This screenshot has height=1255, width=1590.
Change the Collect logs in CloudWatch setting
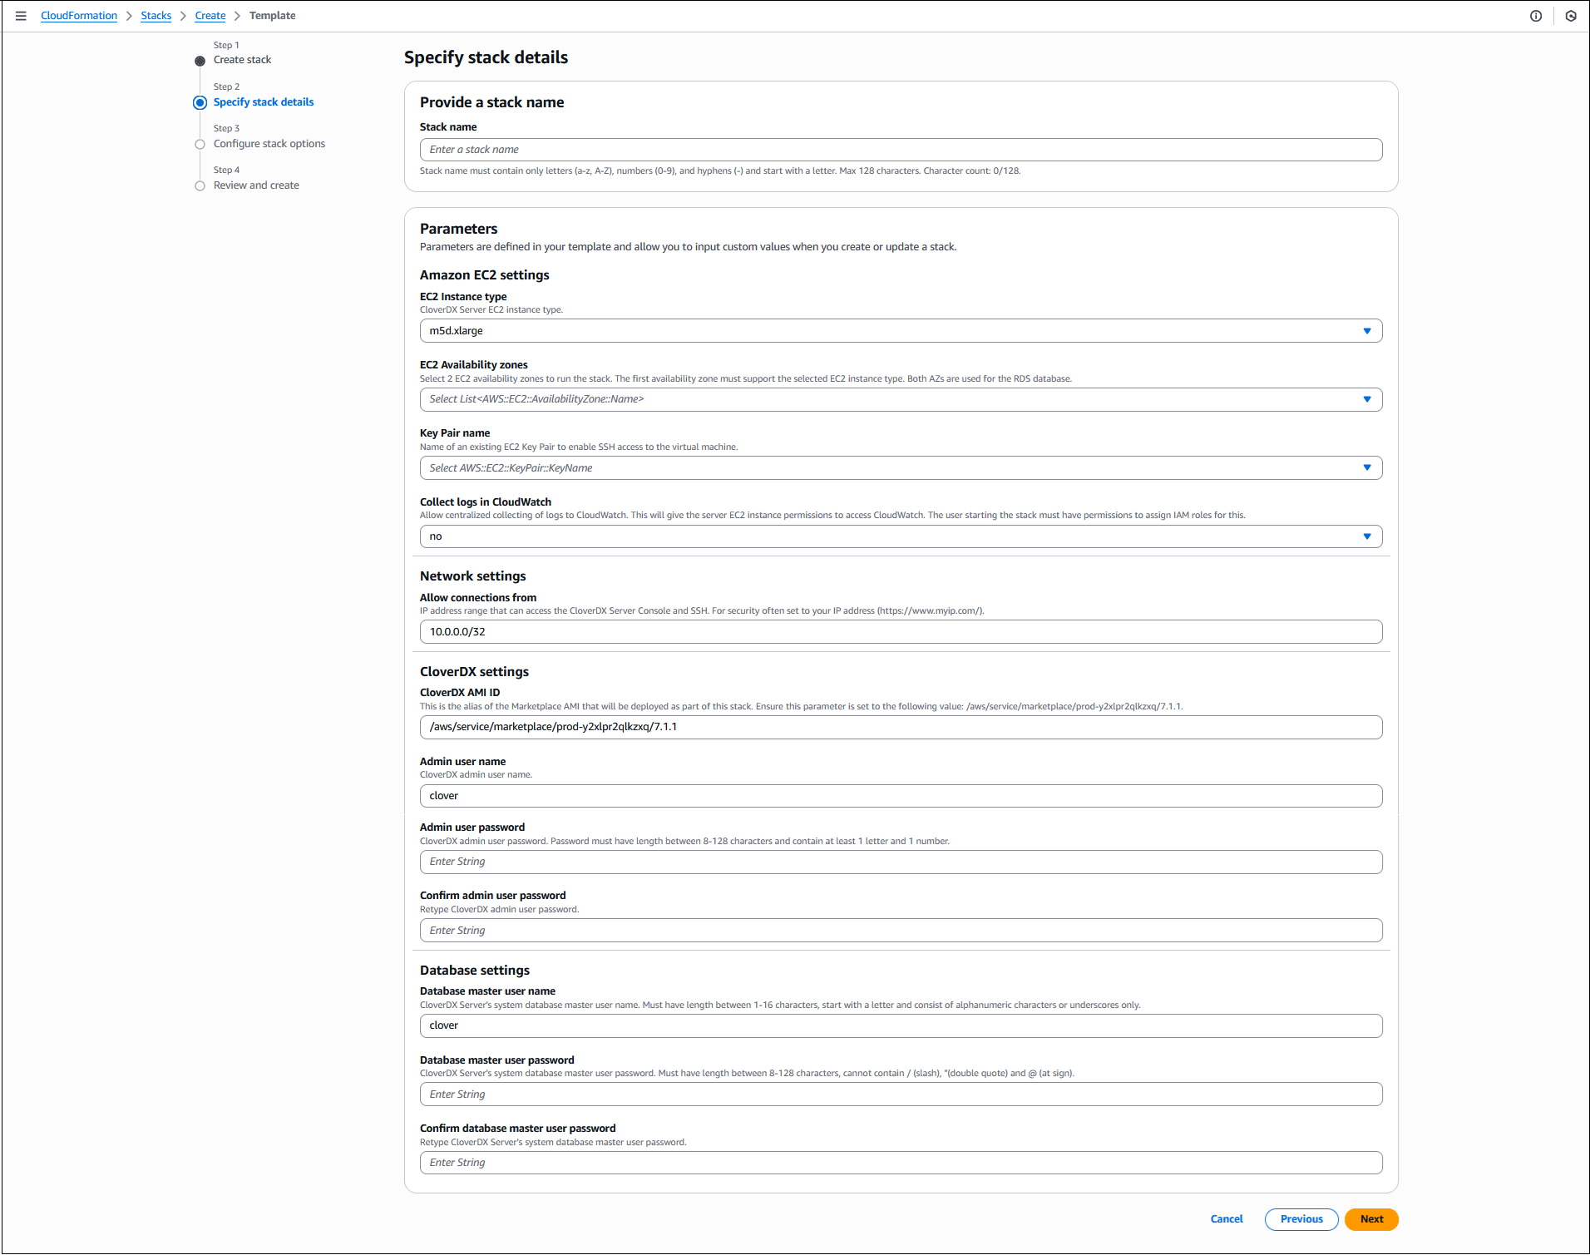coord(901,536)
